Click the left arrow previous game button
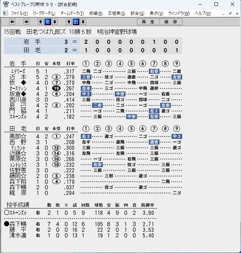This screenshot has height=253, width=241. pyautogui.click(x=12, y=22)
